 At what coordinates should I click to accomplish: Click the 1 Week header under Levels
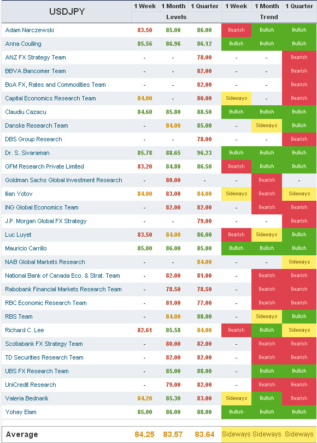(x=145, y=6)
